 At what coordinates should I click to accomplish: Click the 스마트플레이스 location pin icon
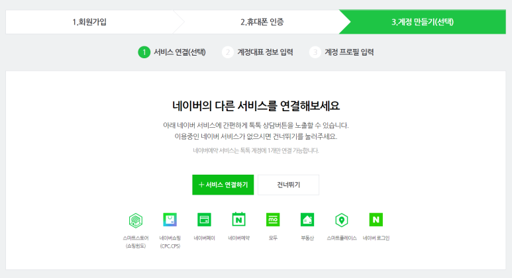pos(342,220)
